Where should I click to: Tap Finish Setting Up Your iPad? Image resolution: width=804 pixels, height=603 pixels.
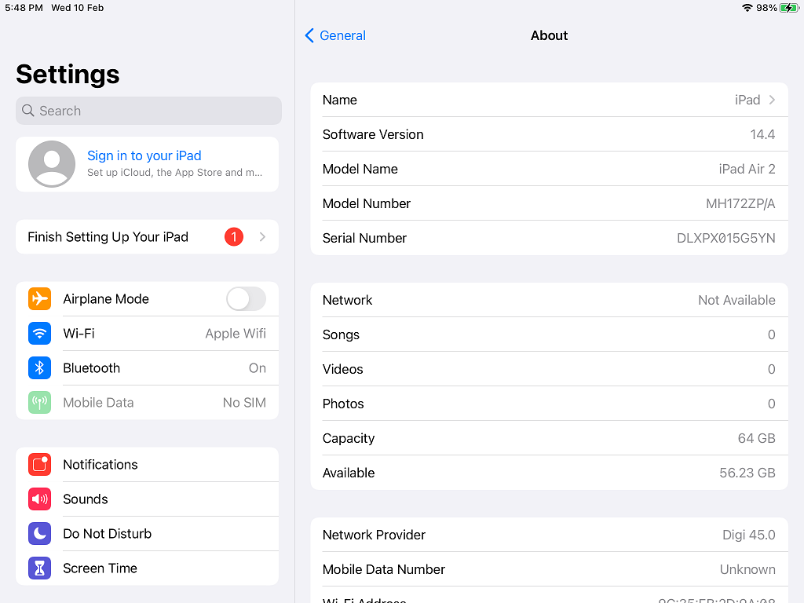pyautogui.click(x=147, y=237)
